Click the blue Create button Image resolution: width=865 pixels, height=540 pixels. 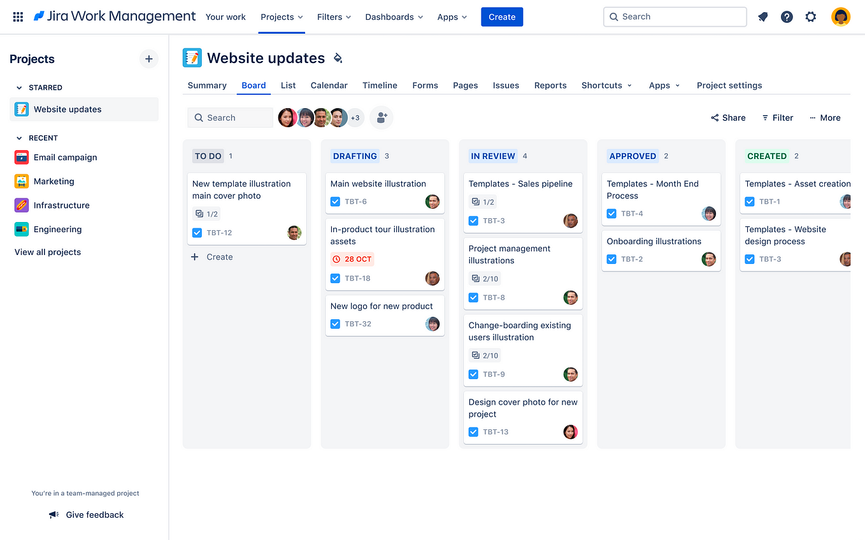(x=502, y=17)
